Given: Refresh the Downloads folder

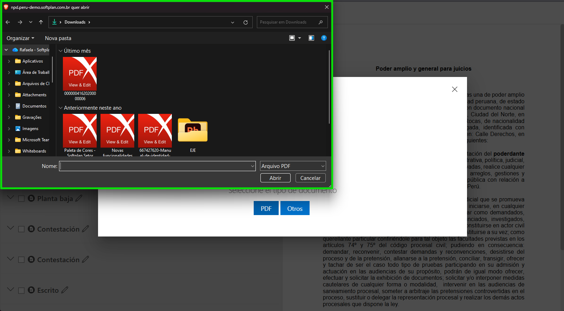Looking at the screenshot, I should [x=246, y=22].
